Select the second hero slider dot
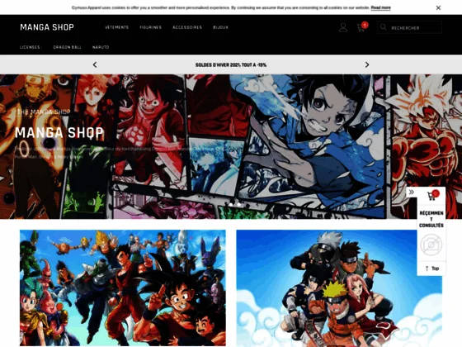462x347 pixels. coord(239,204)
